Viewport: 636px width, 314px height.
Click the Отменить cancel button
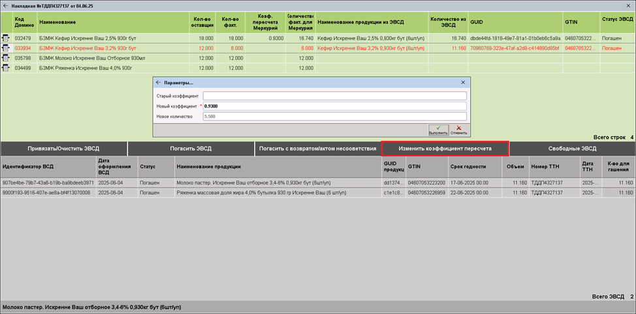[x=459, y=130]
